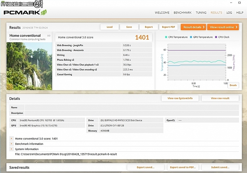Viewport: 247px width, 173px height.
Task: Open the WELCOME tab
Action: tap(162, 13)
